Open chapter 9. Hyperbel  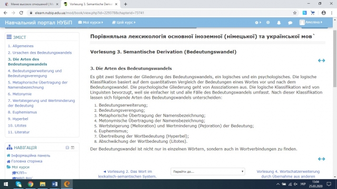point(18,119)
